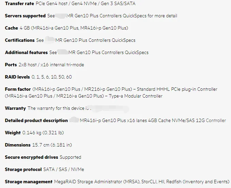Click the Certifications label
This screenshot has width=231, height=188.
pos(20,40)
